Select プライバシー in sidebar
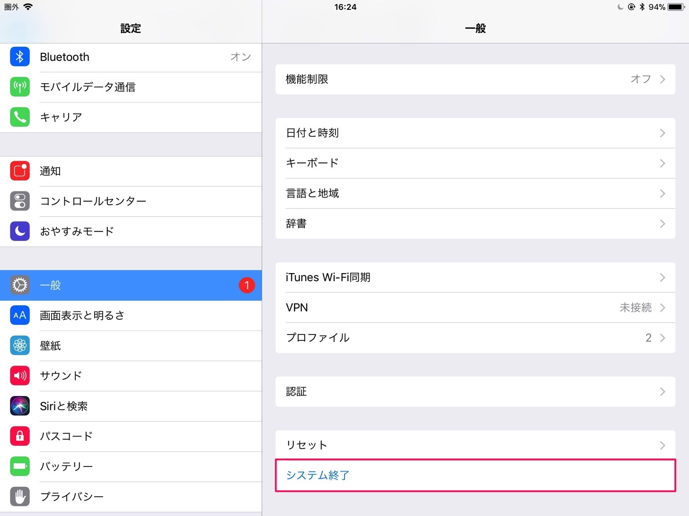 coord(131,497)
